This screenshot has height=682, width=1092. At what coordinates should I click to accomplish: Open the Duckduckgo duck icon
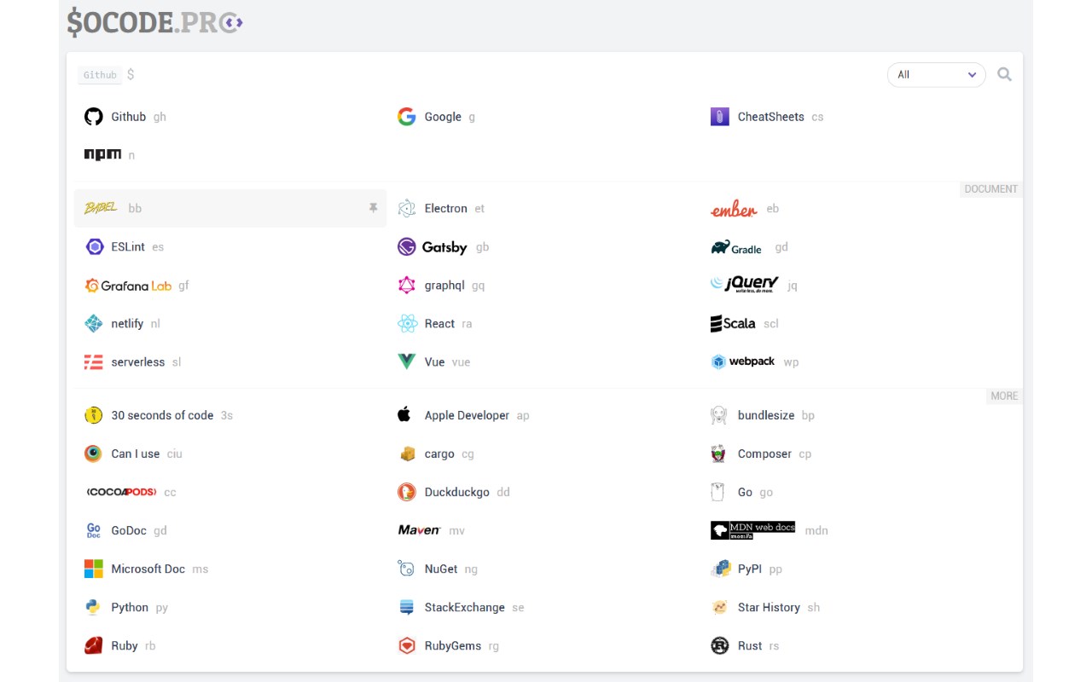407,492
